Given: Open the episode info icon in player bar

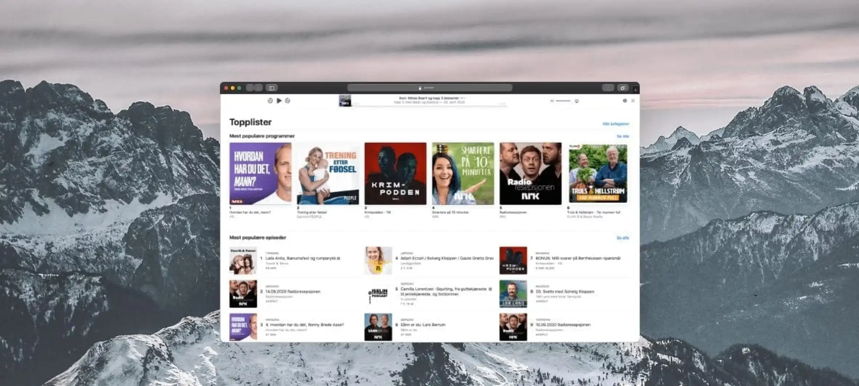Looking at the screenshot, I should coord(625,101).
